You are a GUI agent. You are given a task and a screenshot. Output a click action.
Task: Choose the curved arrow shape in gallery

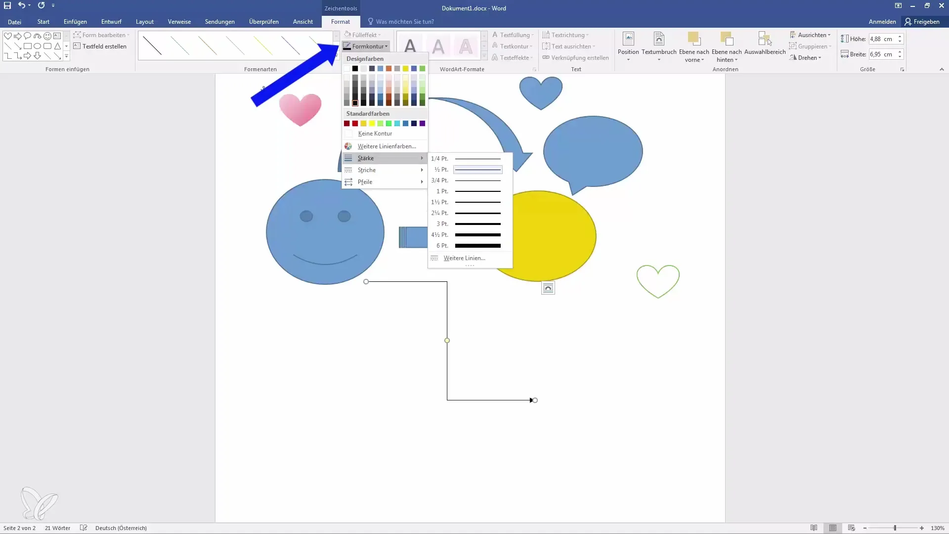coord(38,36)
